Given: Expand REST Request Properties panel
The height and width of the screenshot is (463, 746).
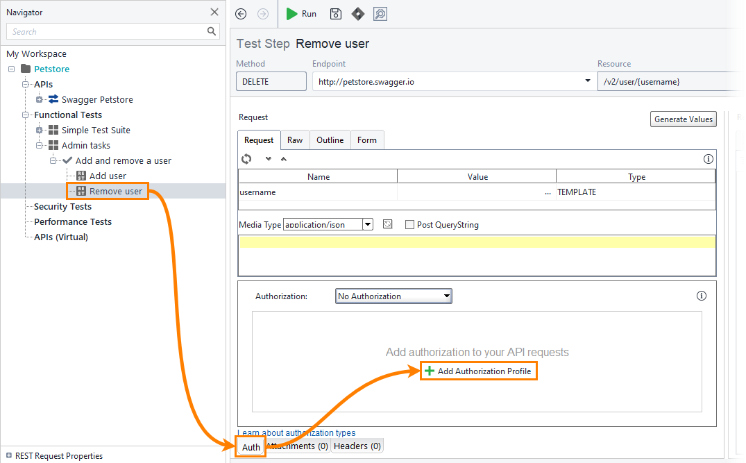Looking at the screenshot, I should click(9, 456).
